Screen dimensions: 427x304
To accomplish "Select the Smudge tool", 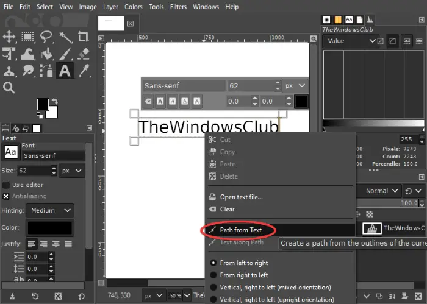I will click(x=27, y=71).
